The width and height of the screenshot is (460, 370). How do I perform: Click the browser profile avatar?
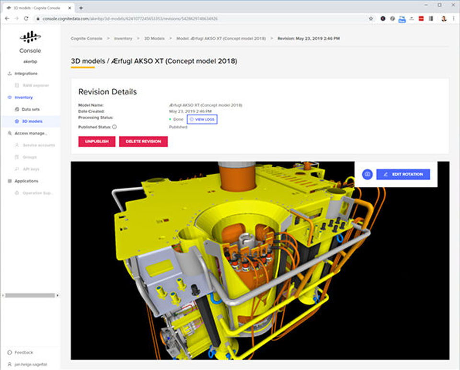444,19
